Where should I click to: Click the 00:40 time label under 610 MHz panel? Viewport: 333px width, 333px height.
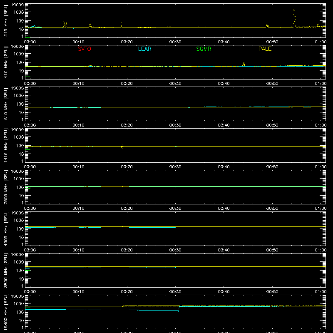tap(224, 125)
